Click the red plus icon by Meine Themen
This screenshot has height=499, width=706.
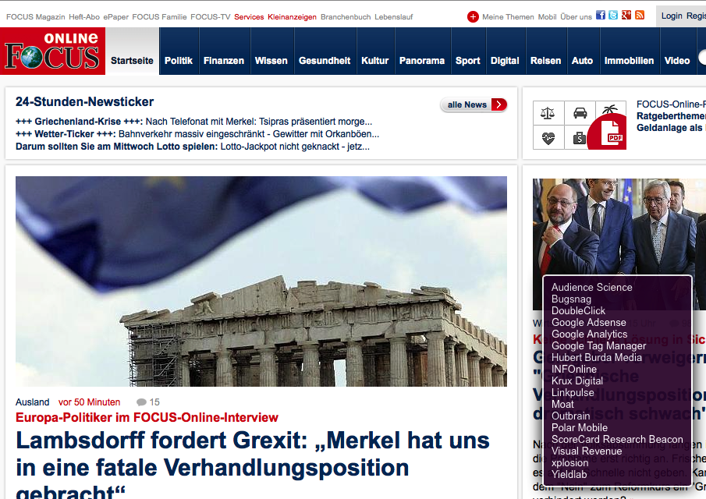pos(473,16)
